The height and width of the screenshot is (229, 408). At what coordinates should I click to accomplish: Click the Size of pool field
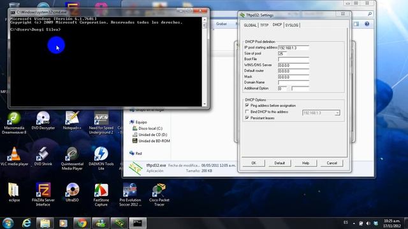[x=282, y=53]
